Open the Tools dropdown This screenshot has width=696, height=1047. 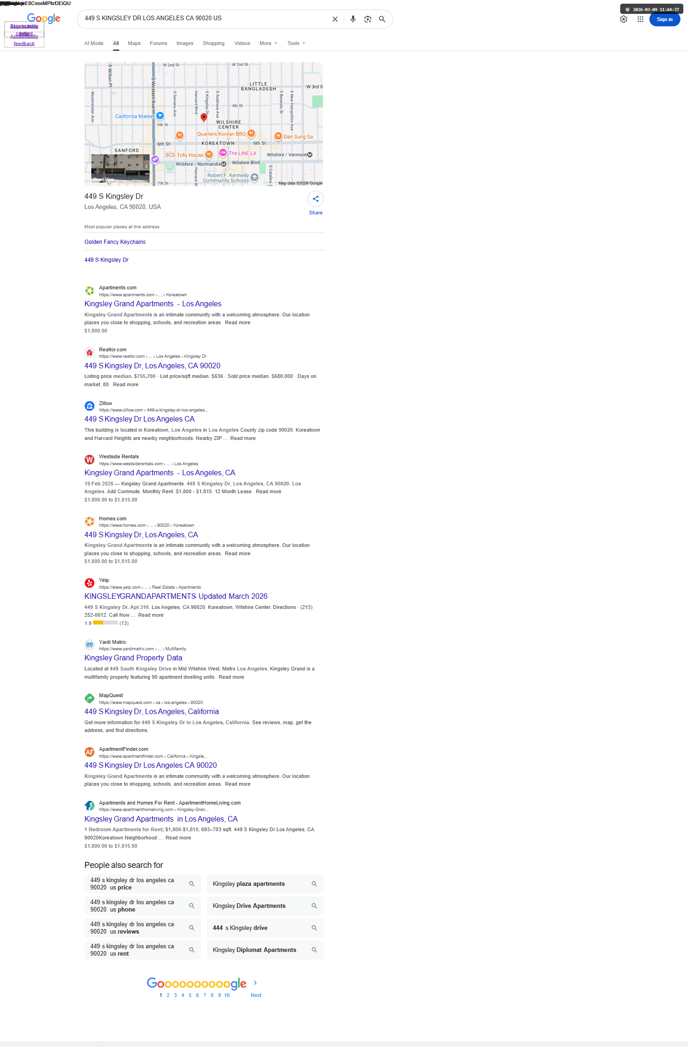tap(296, 43)
